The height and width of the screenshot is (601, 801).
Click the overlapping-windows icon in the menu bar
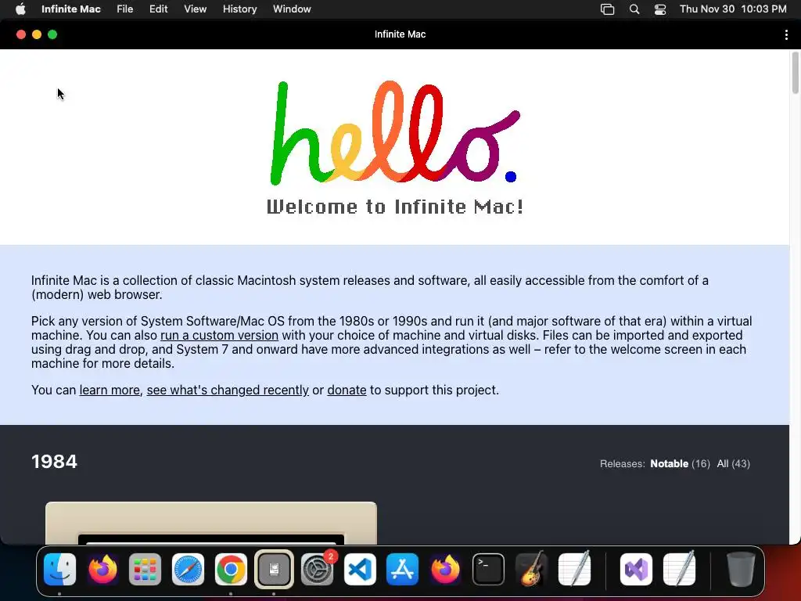[x=607, y=9]
